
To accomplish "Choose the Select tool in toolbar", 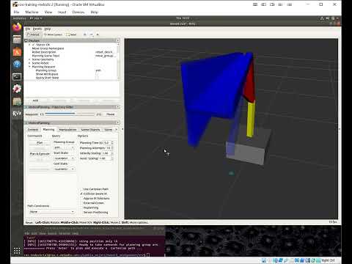I will pyautogui.click(x=71, y=34).
